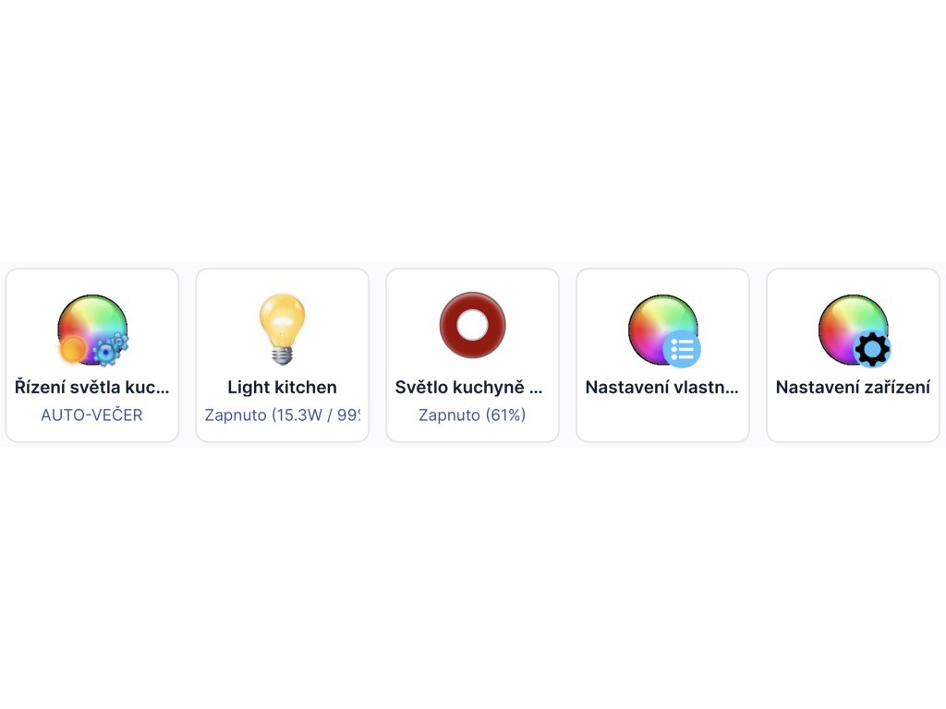Toggle Světlo kuchyně via Zapnuto (61%) text
The image size is (946, 709).
point(472,415)
